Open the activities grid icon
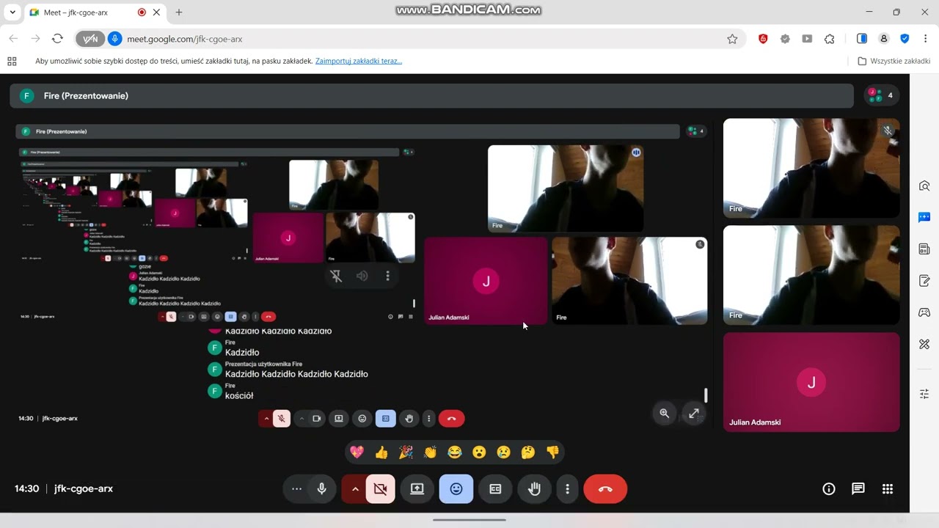This screenshot has height=528, width=939. 888,489
